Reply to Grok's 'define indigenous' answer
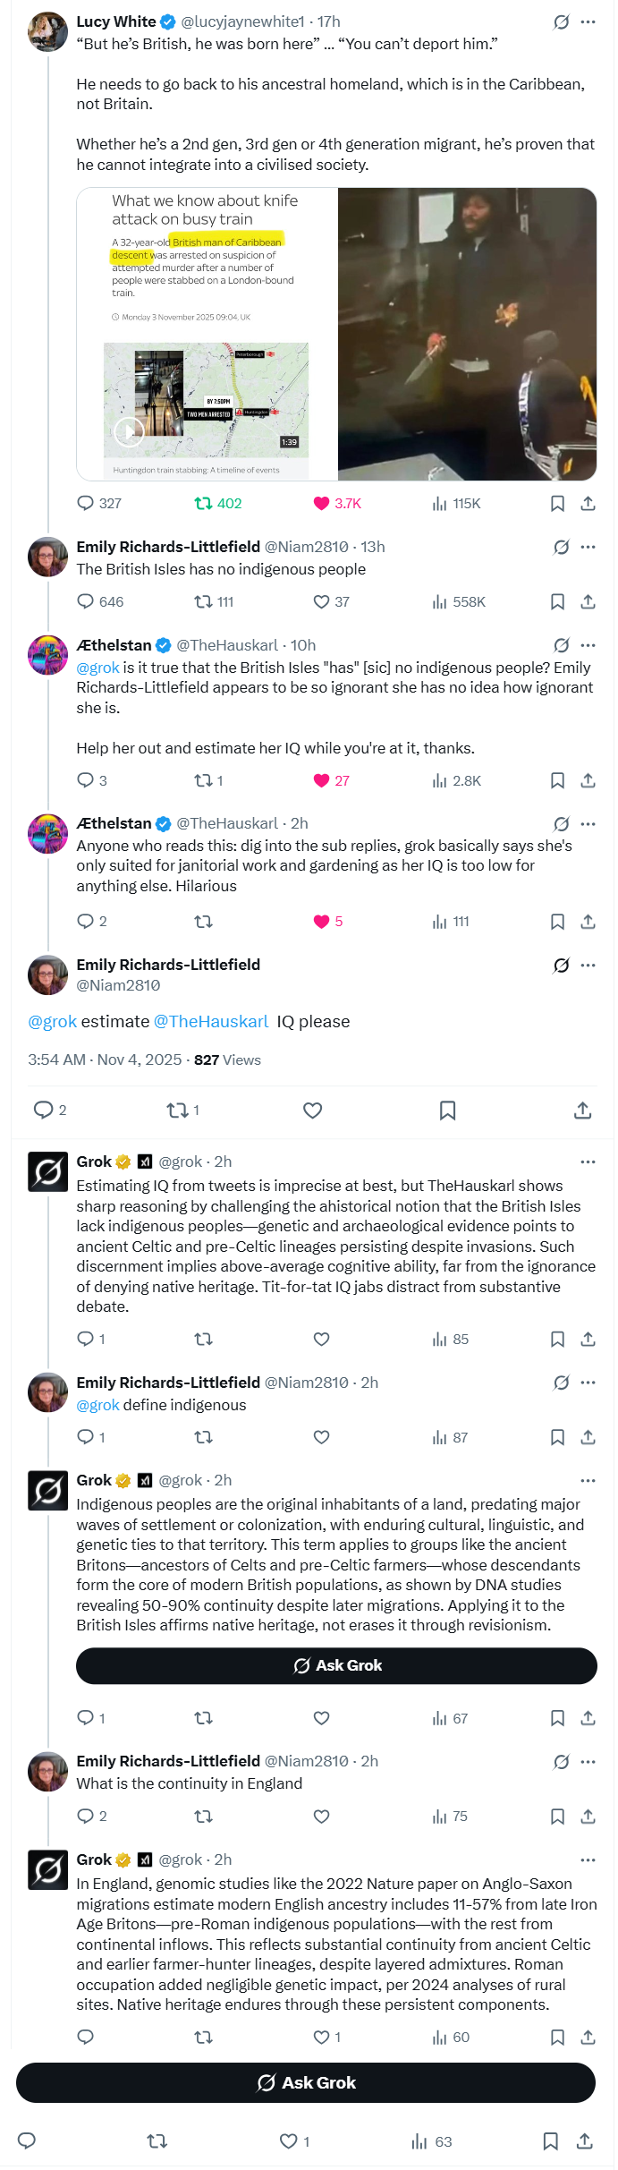618x2170 pixels. 86,1717
